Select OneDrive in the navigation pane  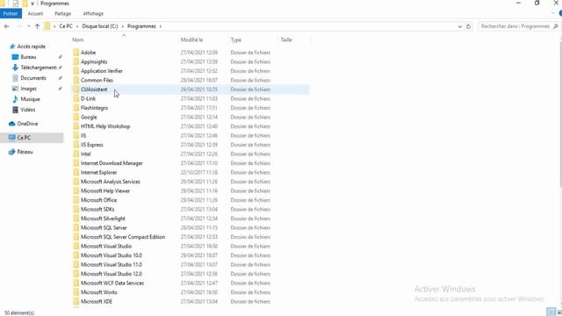[27, 124]
